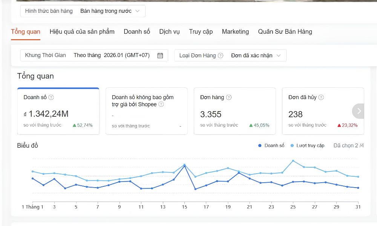Go to the Quân Sư Bán Hàng tab

(285, 32)
